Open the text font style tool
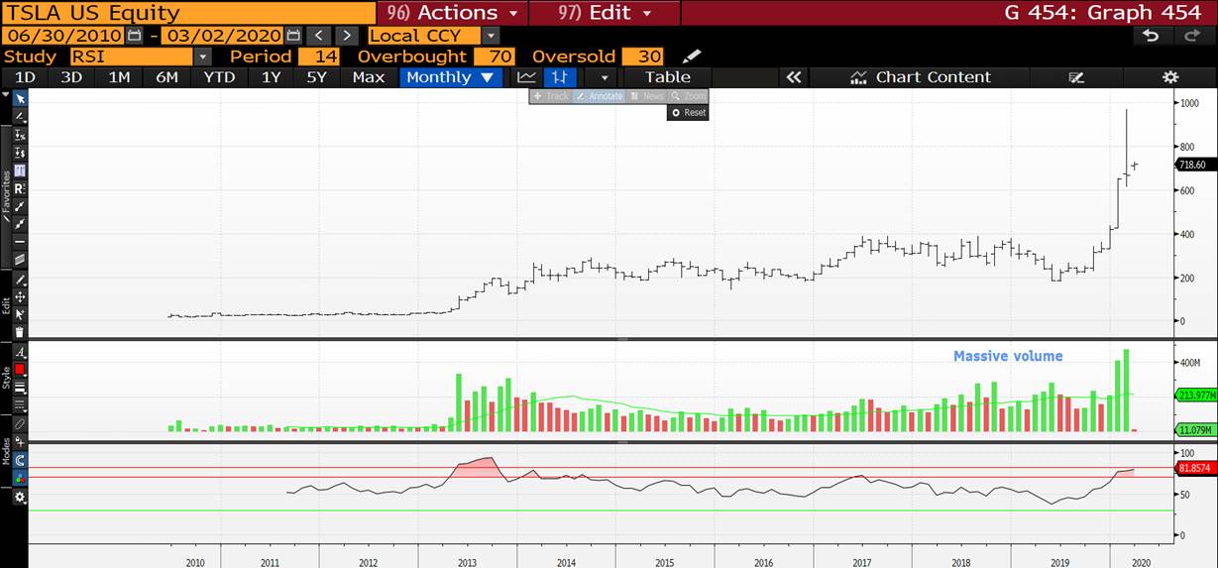 (20, 351)
